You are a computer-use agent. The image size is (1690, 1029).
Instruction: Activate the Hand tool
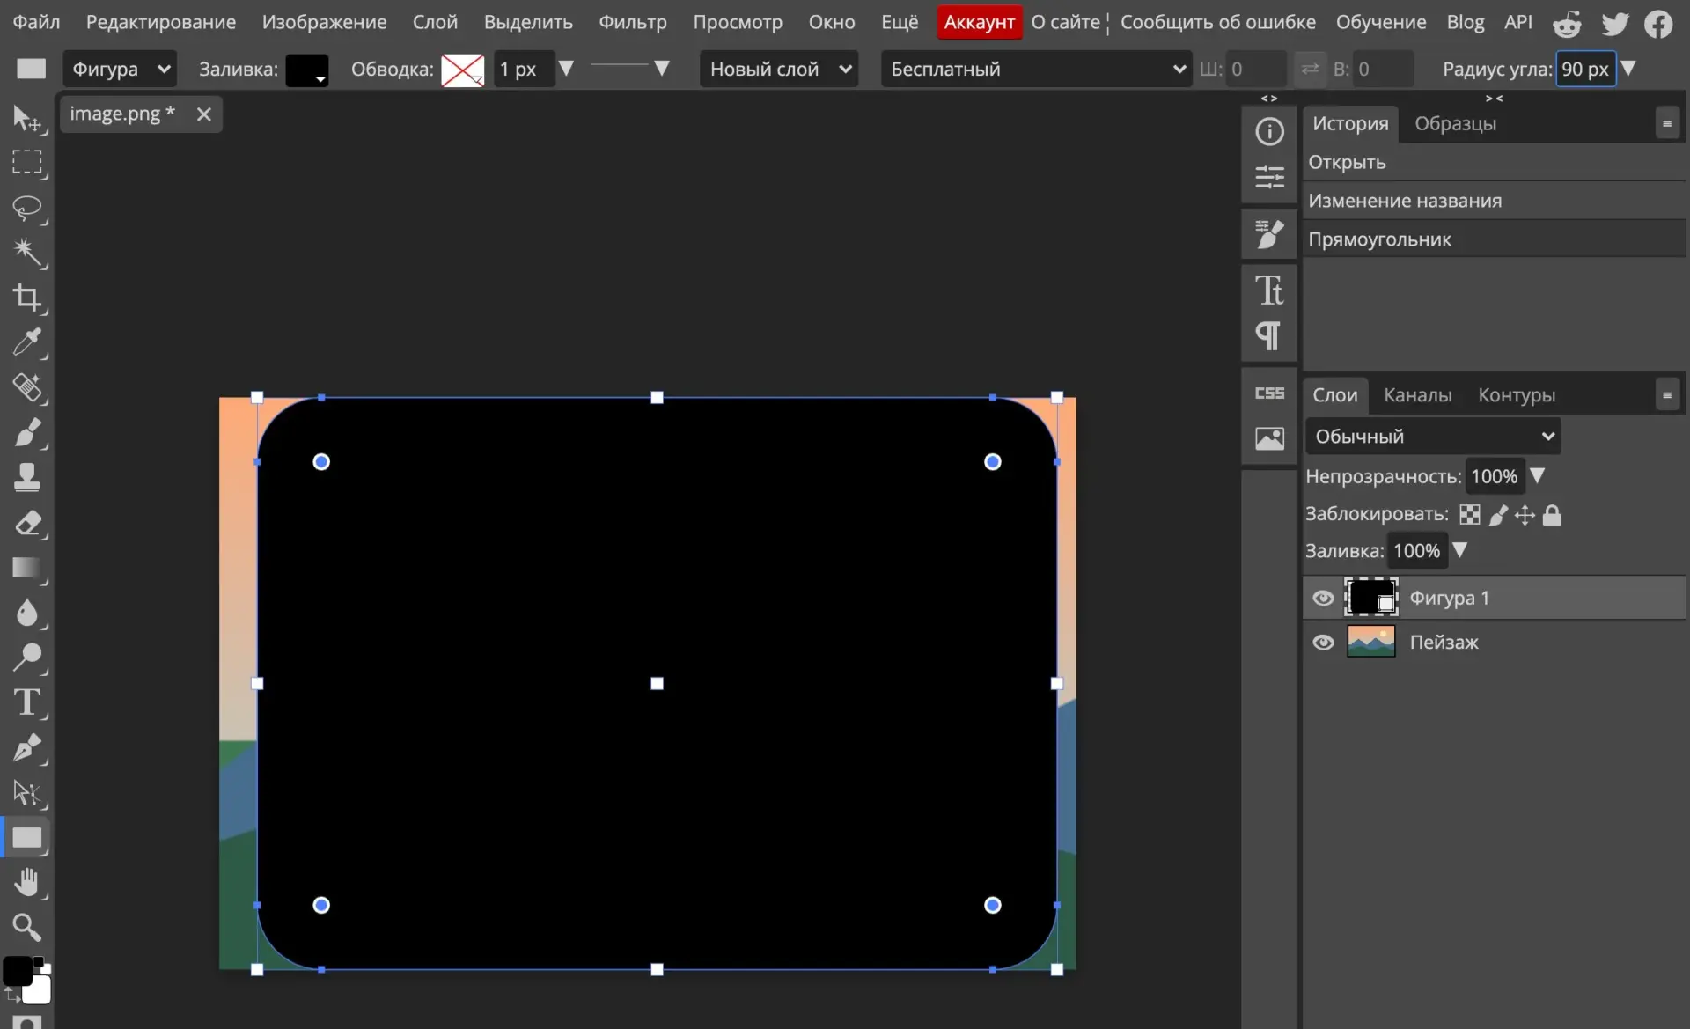26,882
